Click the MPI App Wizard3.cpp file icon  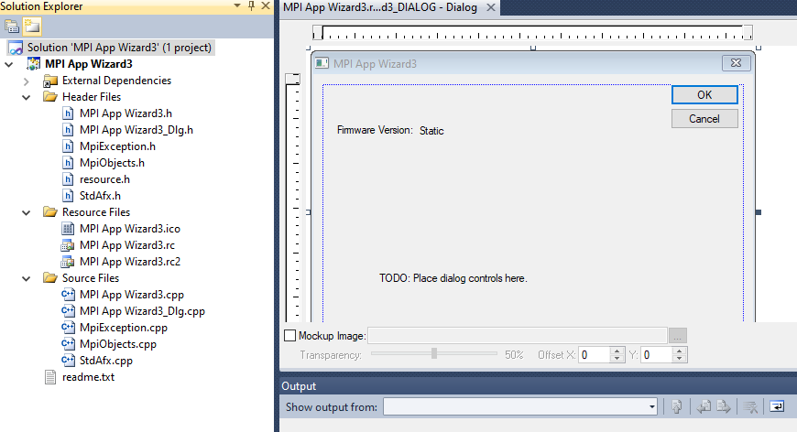[68, 295]
